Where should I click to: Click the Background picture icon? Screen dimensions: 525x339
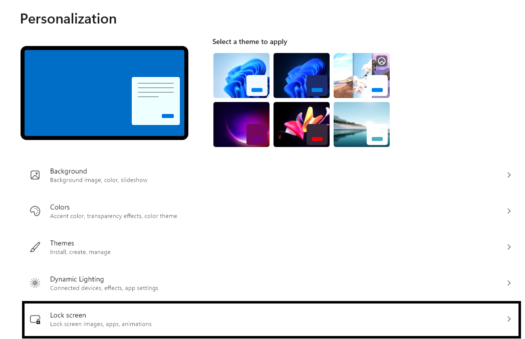[35, 175]
